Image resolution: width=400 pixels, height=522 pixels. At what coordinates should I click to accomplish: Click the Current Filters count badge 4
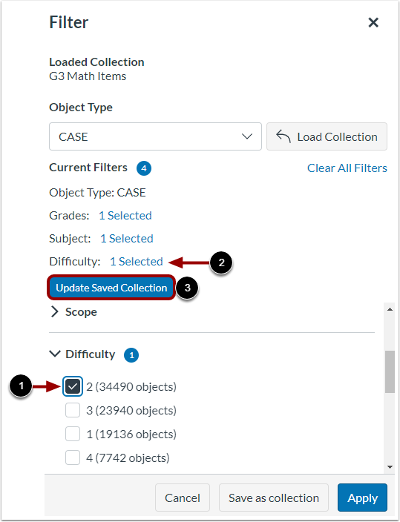point(144,168)
